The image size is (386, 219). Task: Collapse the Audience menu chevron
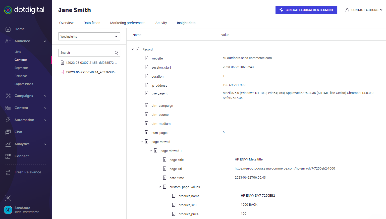click(45, 41)
